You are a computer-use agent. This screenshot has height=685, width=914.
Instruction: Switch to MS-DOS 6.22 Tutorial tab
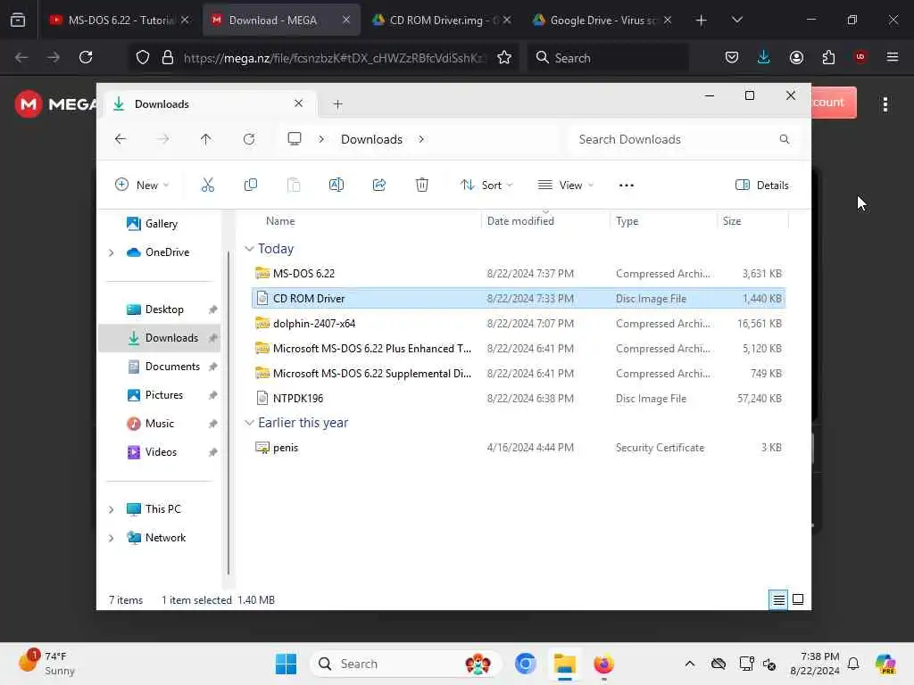(120, 20)
